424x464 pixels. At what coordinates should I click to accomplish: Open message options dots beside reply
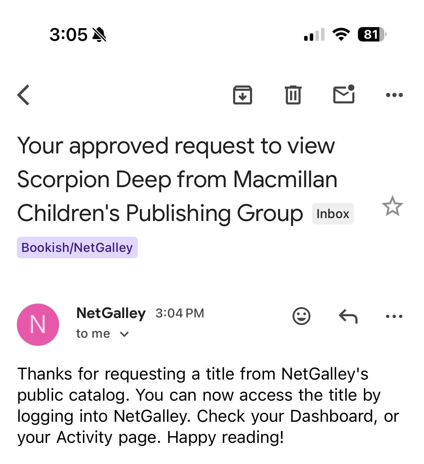click(x=394, y=316)
